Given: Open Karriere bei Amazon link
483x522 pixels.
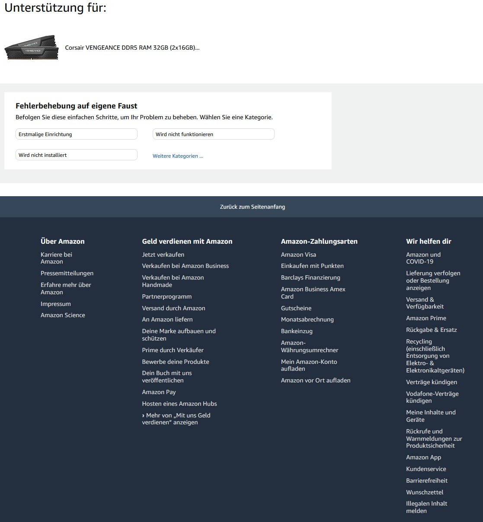Looking at the screenshot, I should tap(56, 258).
